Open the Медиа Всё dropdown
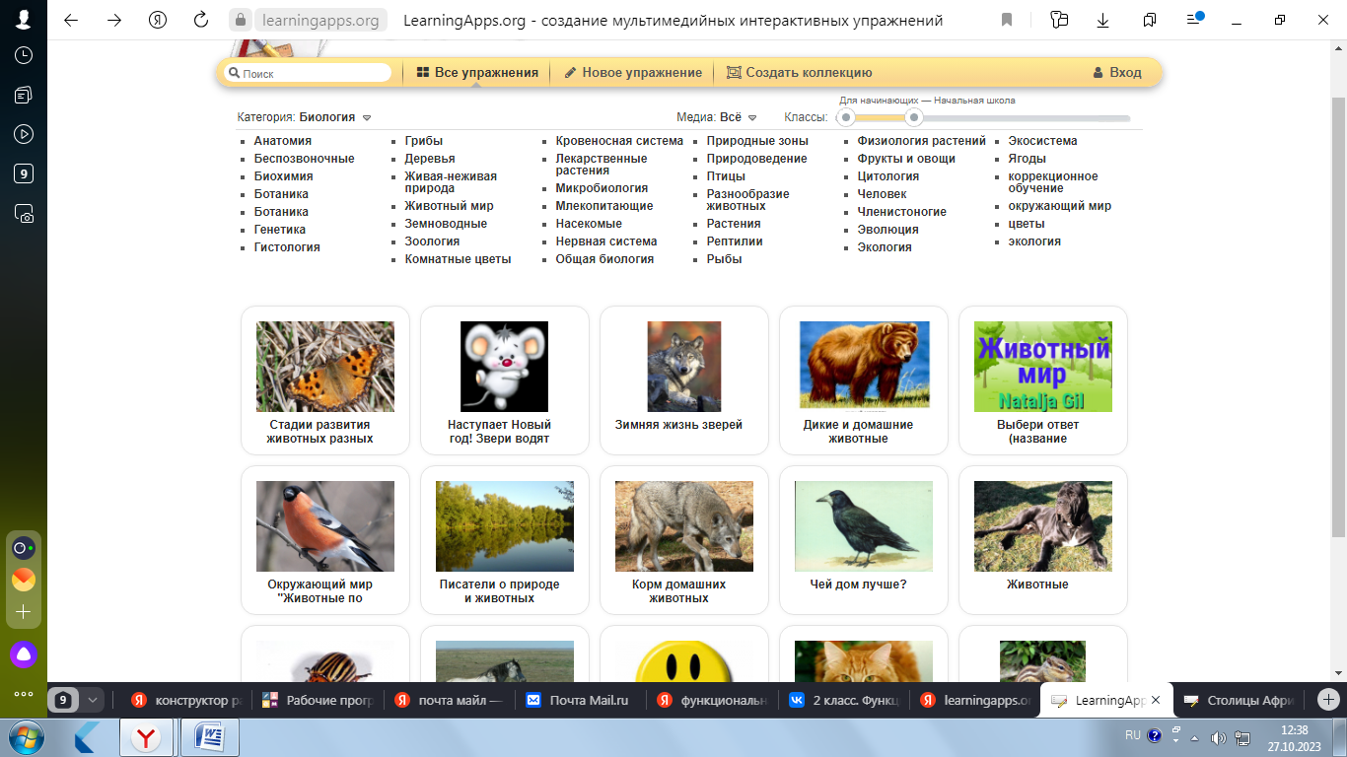This screenshot has width=1347, height=757. [x=751, y=117]
